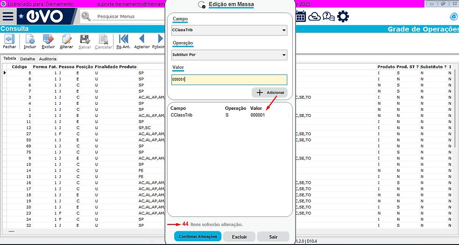Image resolution: width=459 pixels, height=245 pixels.
Task: Select the row with Código 24
Action: pyautogui.click(x=85, y=219)
